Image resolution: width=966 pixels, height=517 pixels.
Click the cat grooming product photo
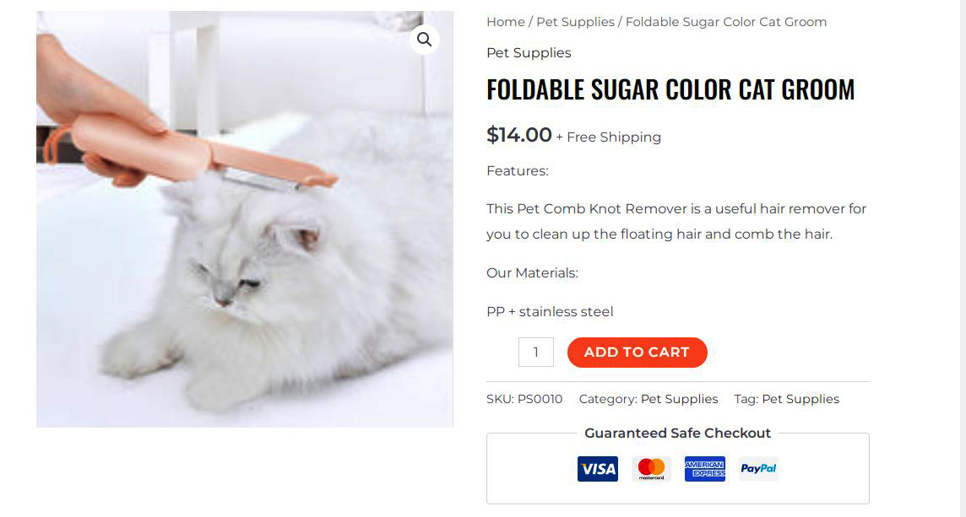(x=244, y=253)
